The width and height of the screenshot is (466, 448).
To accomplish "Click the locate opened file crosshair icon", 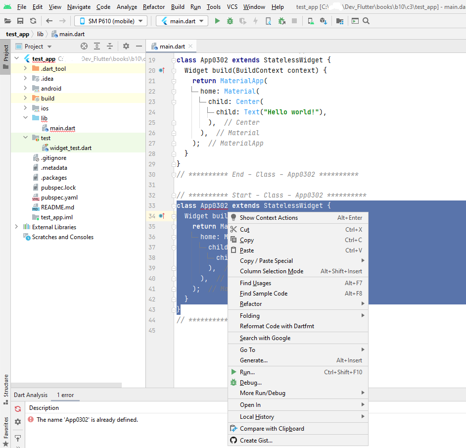I will point(84,46).
